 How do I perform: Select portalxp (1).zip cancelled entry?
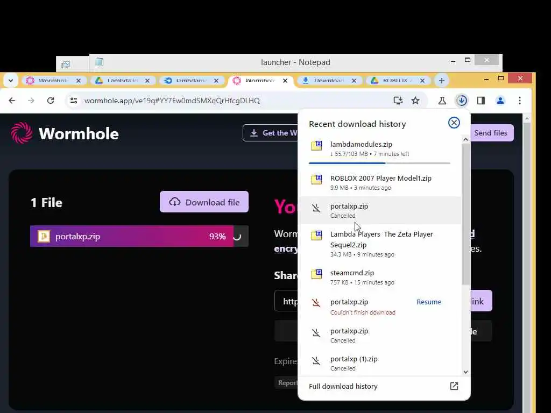coord(379,363)
